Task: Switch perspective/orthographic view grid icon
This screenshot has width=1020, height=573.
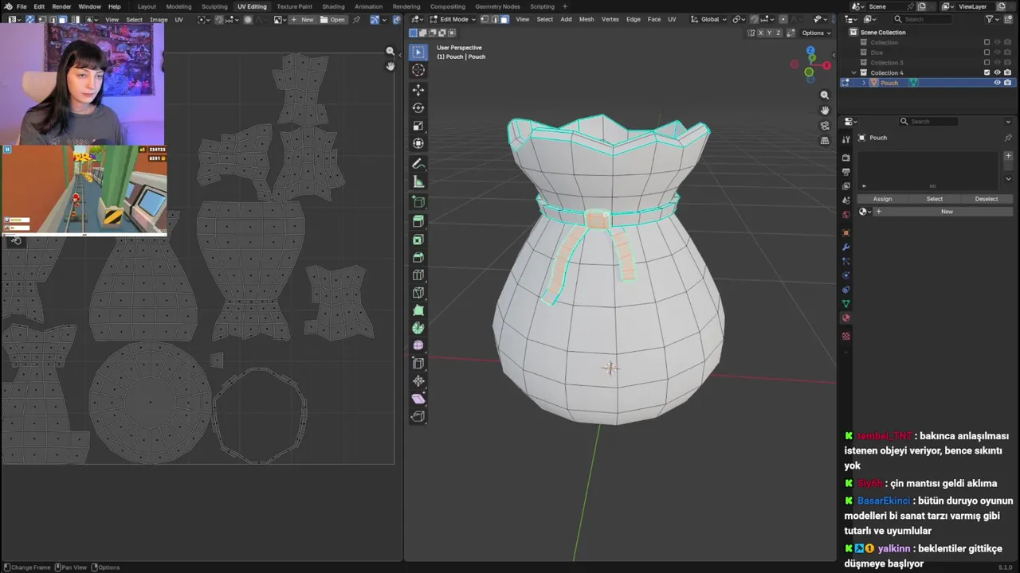Action: pos(825,140)
